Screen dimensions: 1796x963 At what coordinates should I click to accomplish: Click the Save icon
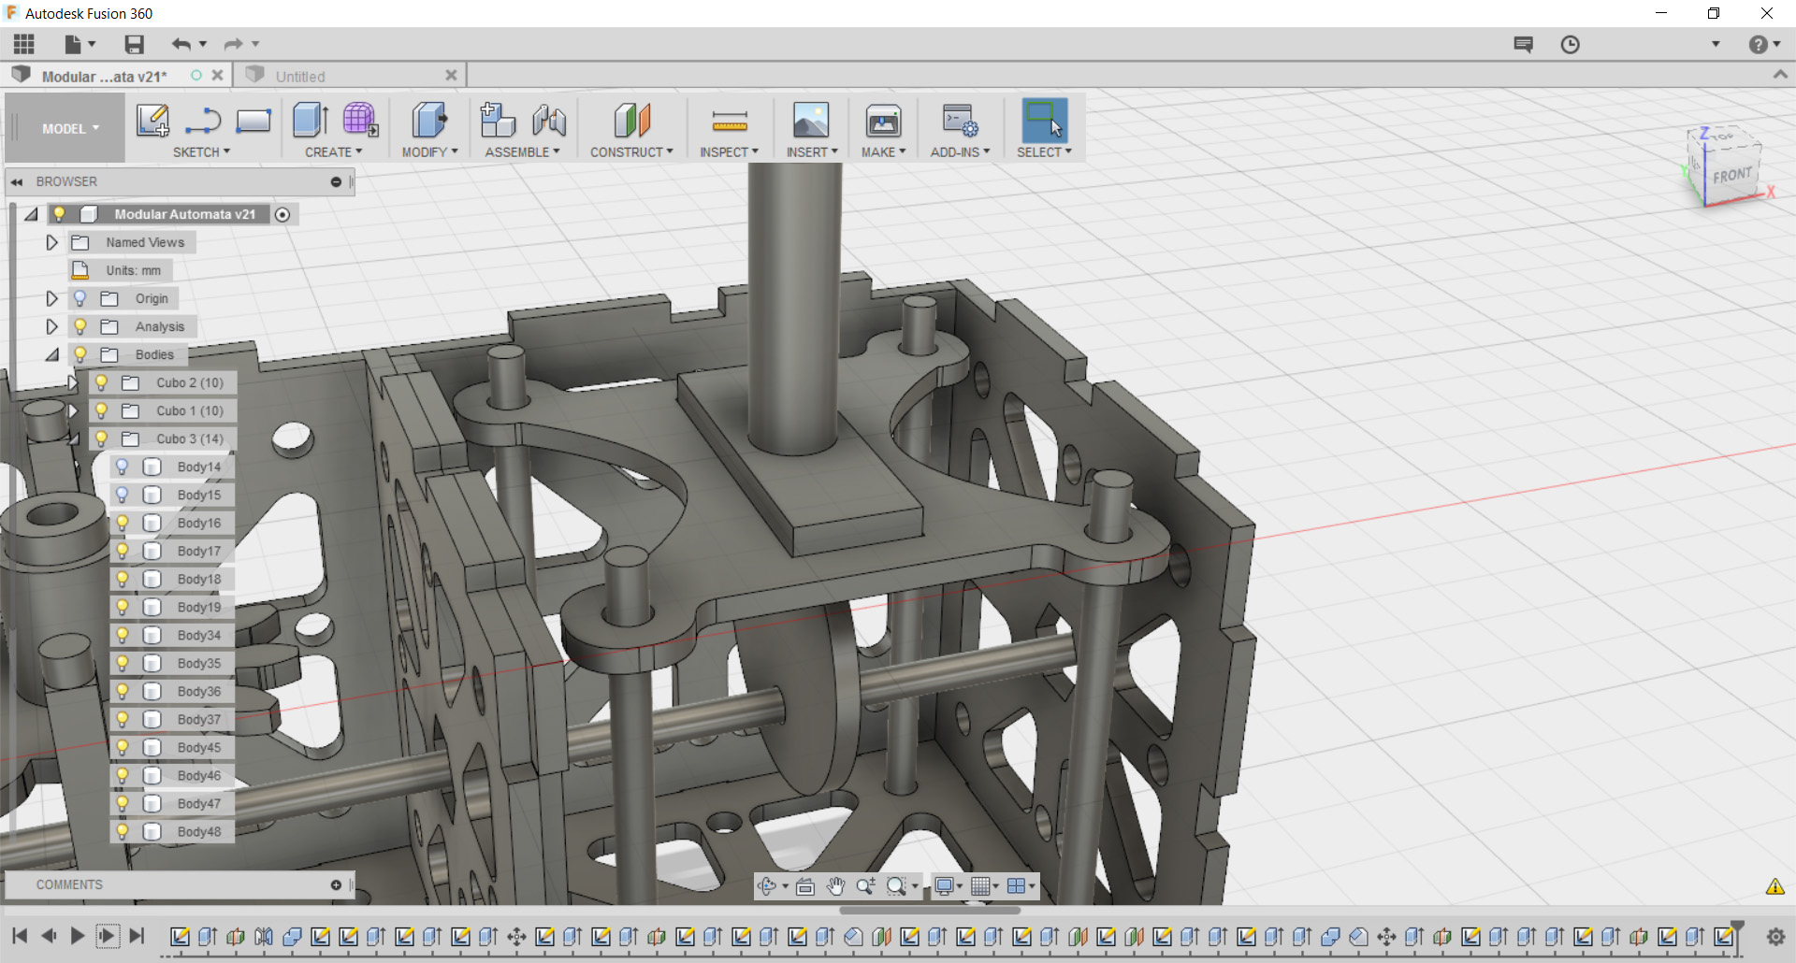[134, 44]
